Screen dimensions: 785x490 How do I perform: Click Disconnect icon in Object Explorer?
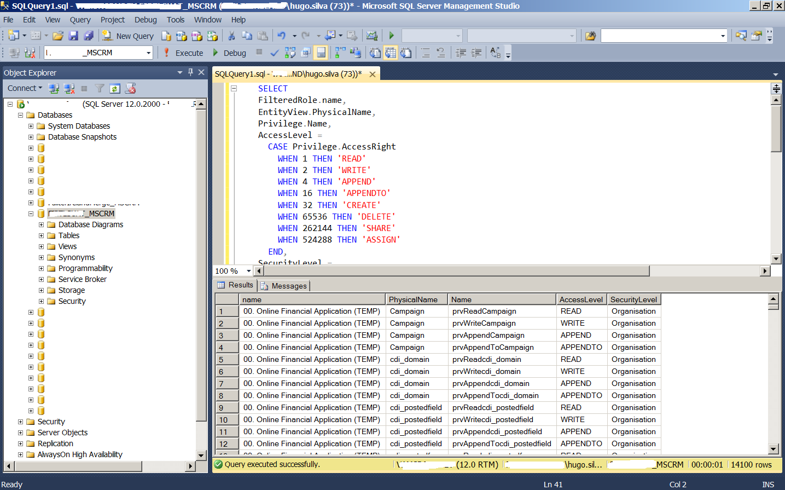69,88
